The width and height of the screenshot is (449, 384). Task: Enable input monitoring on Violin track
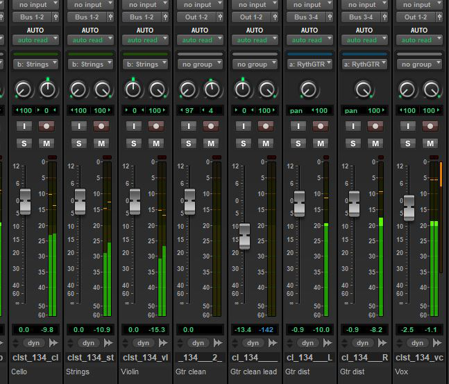(x=134, y=126)
